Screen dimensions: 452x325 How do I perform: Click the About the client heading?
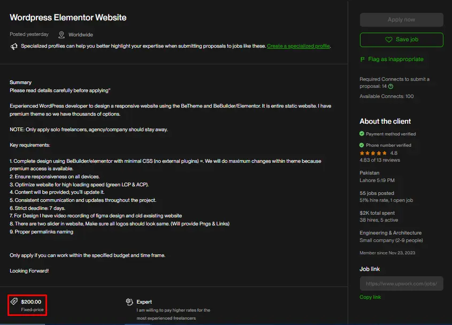click(385, 121)
